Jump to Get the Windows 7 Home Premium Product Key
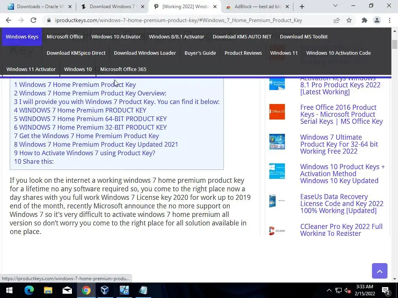 tap(86, 136)
